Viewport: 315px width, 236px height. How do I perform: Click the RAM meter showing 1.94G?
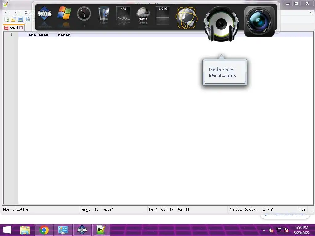pos(163,14)
